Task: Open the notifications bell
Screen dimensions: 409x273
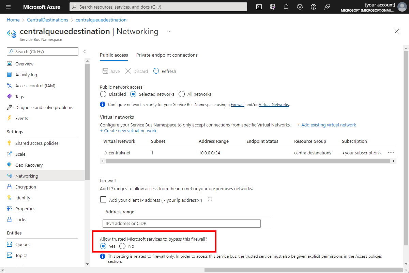Action: point(286,7)
